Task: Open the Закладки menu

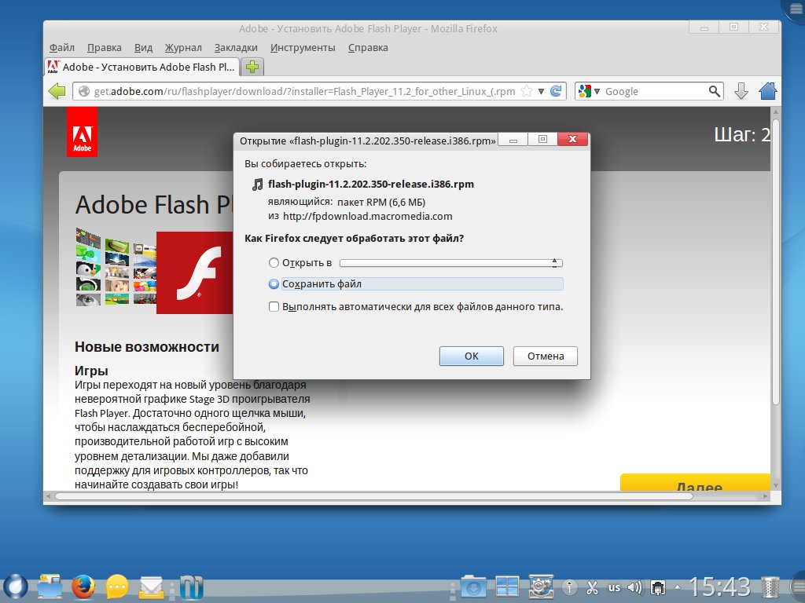Action: 236,48
